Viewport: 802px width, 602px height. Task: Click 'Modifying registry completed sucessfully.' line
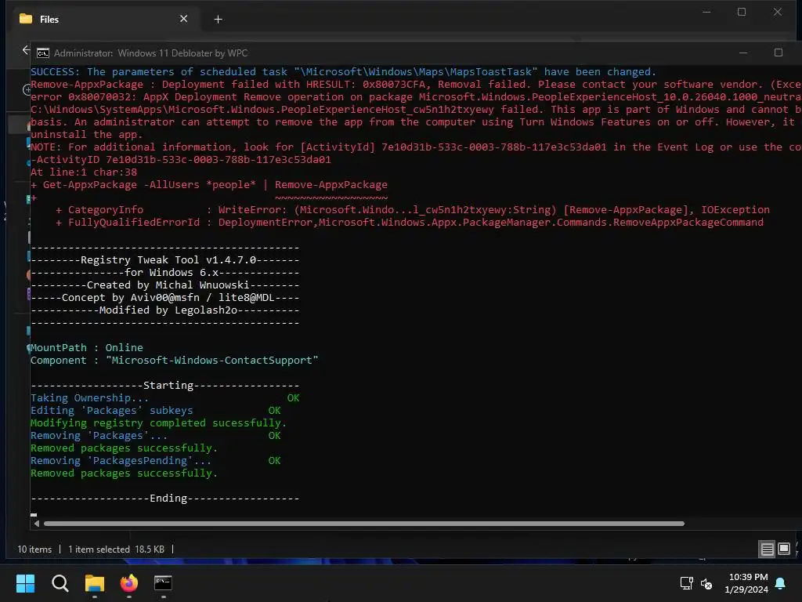coord(158,422)
